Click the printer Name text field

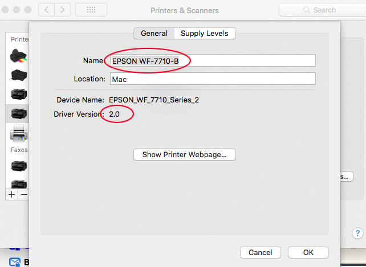click(212, 61)
